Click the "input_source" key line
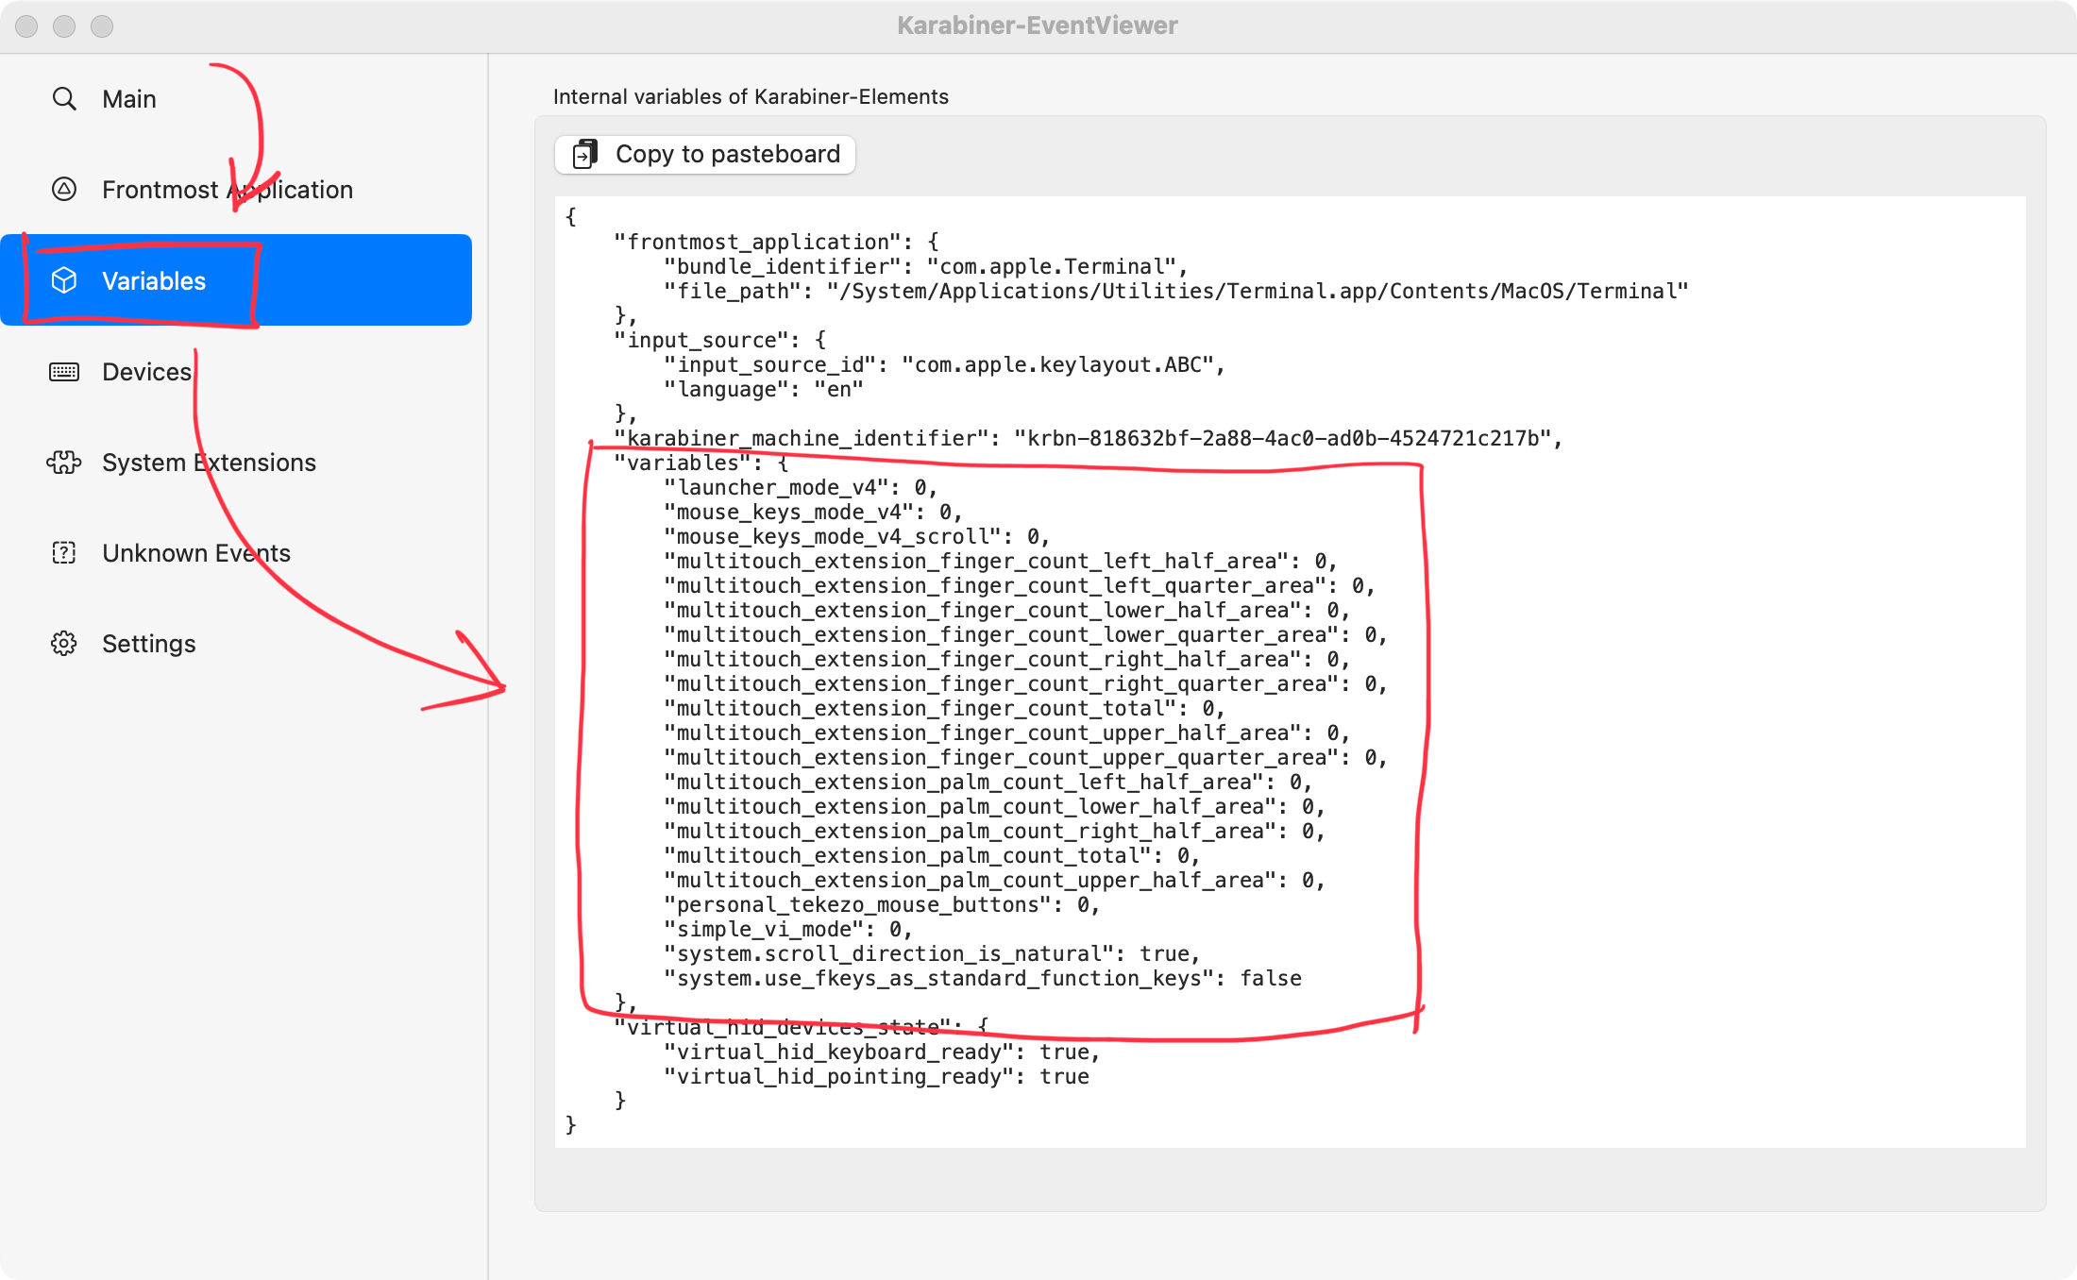The width and height of the screenshot is (2077, 1280). click(719, 340)
